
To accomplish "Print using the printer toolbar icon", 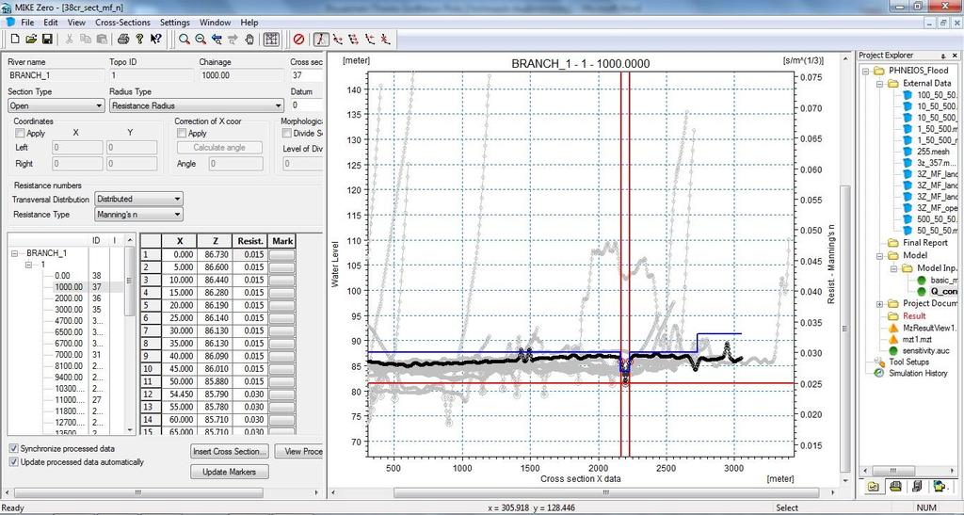I will (123, 39).
